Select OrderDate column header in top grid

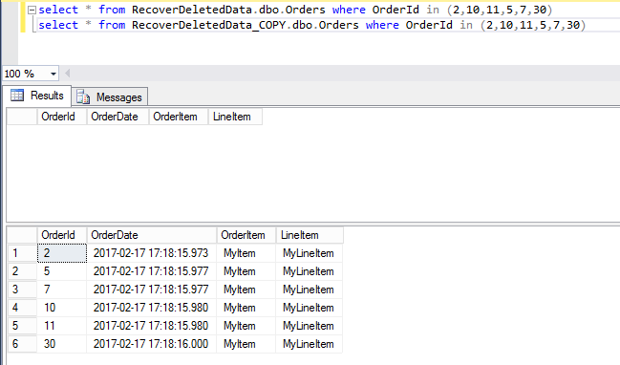tap(118, 117)
